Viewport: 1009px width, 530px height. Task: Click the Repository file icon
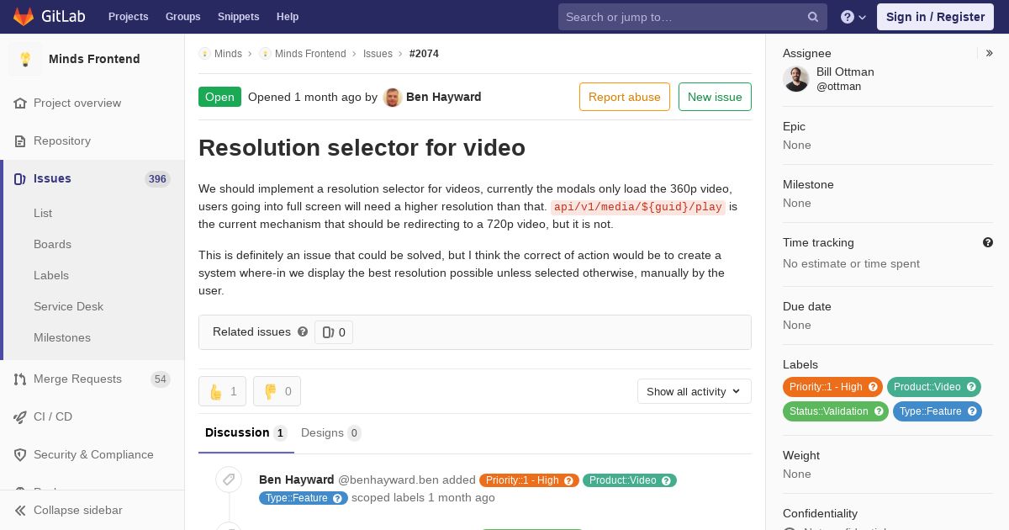tap(20, 140)
